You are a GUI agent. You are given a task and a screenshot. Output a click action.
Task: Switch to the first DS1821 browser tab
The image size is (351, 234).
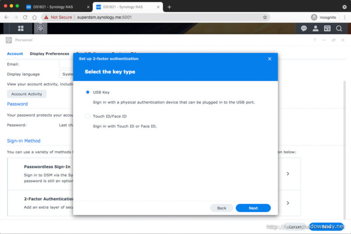[53, 7]
